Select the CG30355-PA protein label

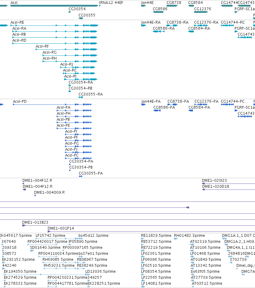point(90,173)
